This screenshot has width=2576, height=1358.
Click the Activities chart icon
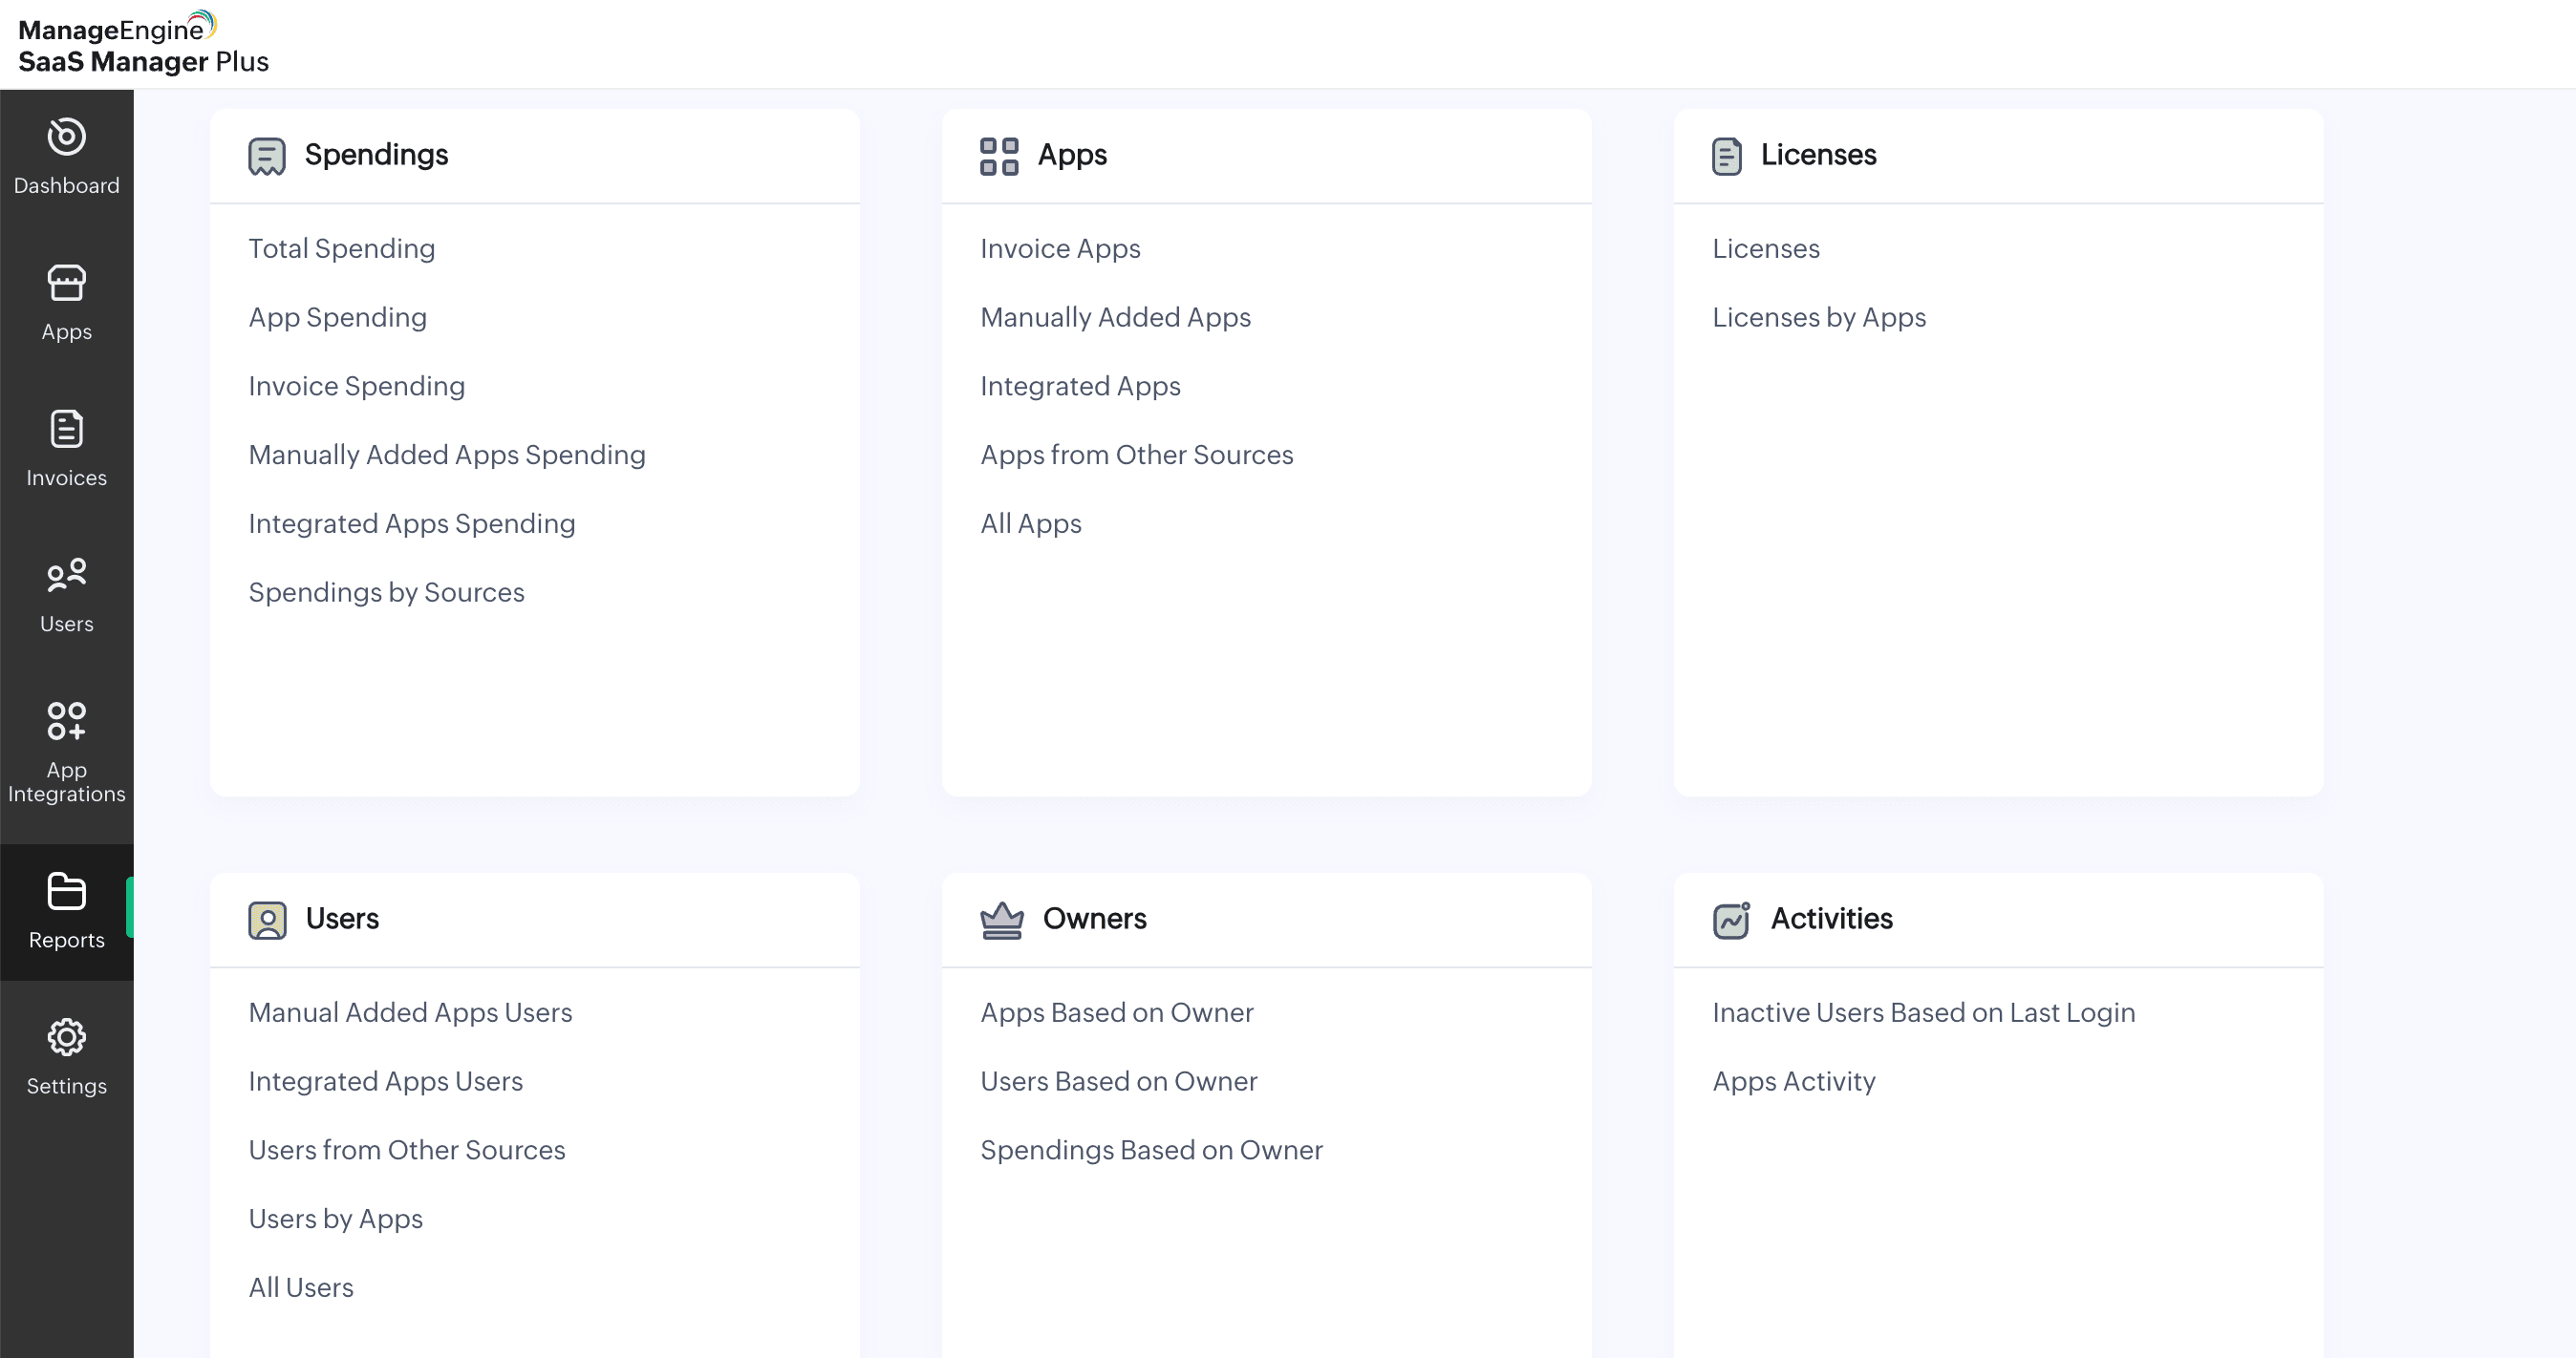(1731, 921)
